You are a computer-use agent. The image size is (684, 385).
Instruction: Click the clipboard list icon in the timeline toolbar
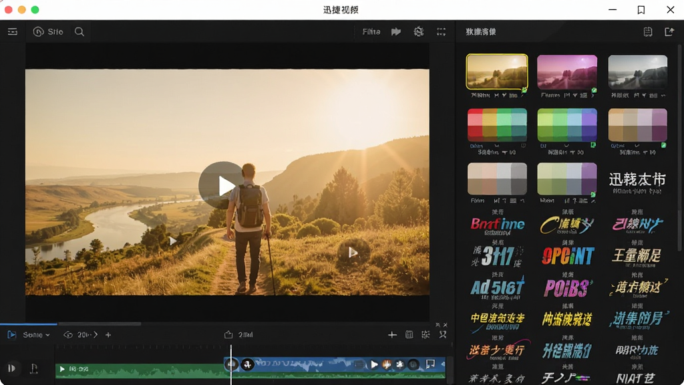(x=409, y=335)
